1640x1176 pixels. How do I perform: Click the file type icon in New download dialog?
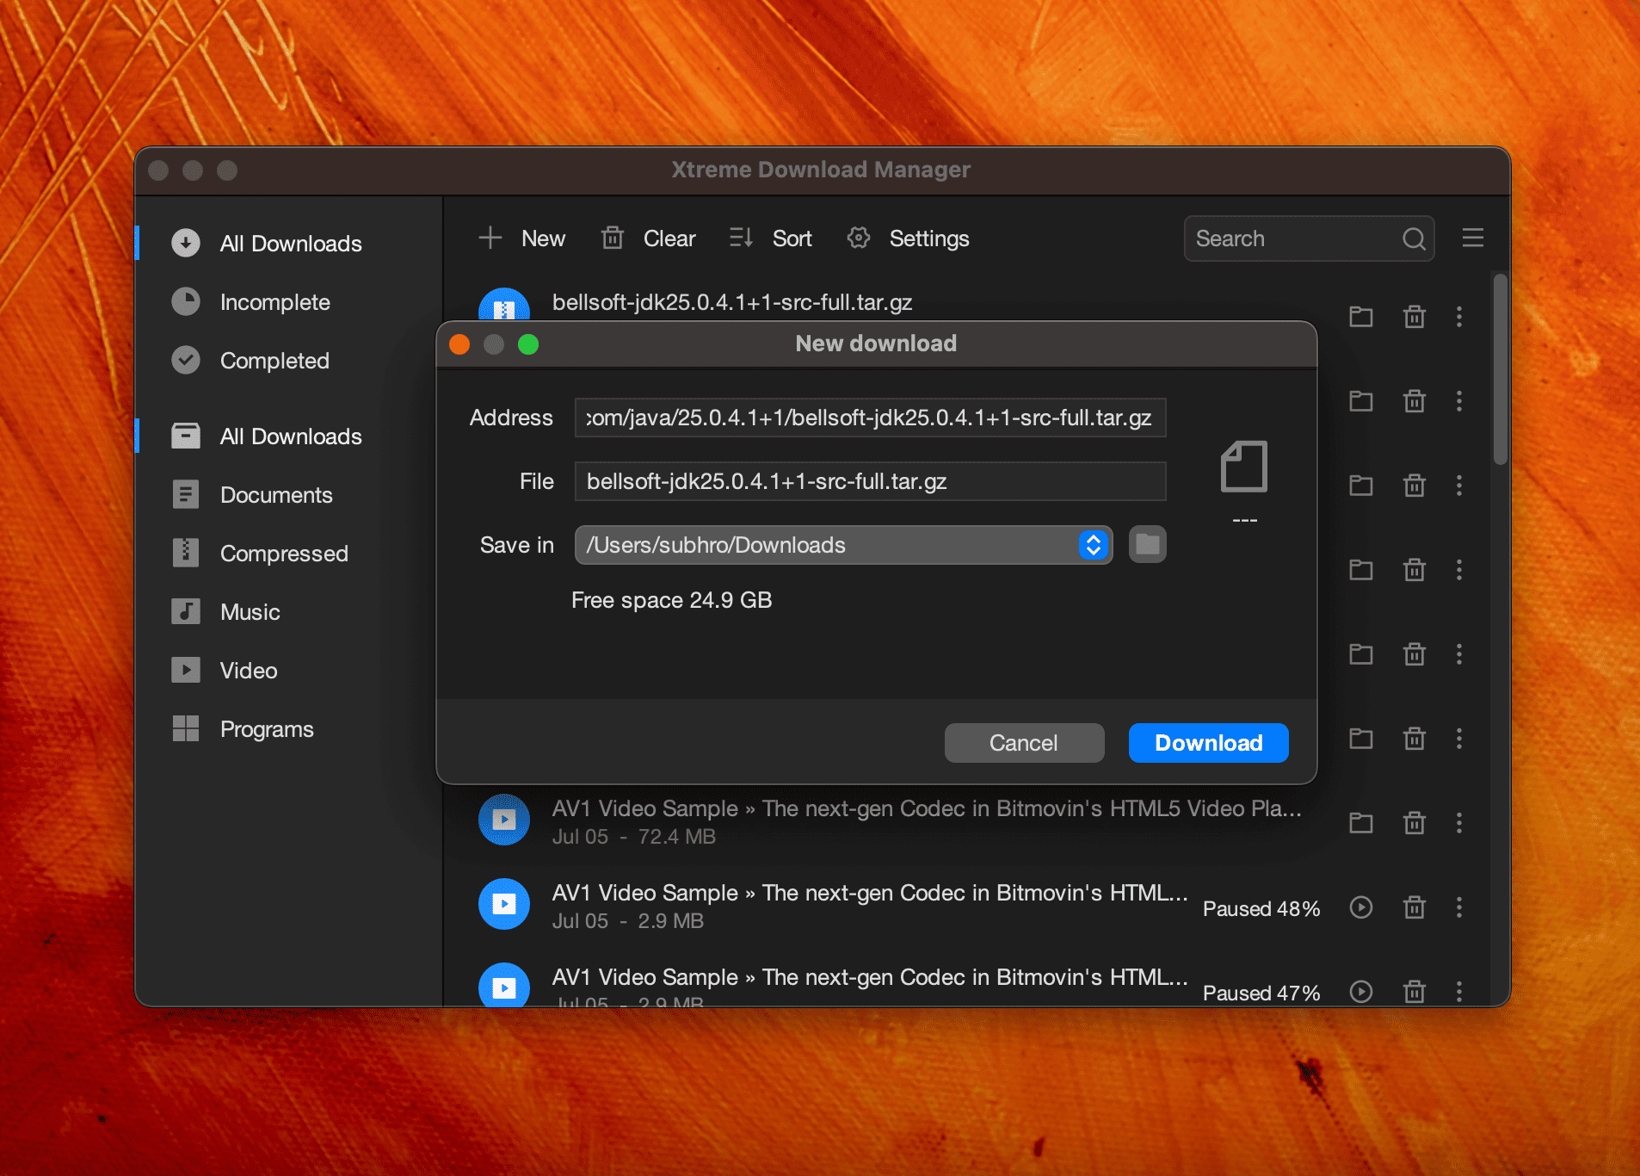tap(1244, 467)
